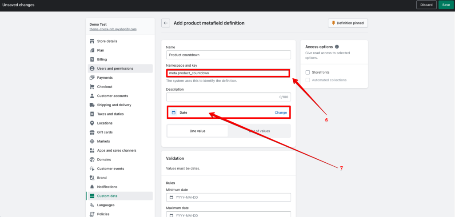The width and height of the screenshot is (455, 217).
Task: Click the Minimum date input
Action: coord(228,197)
